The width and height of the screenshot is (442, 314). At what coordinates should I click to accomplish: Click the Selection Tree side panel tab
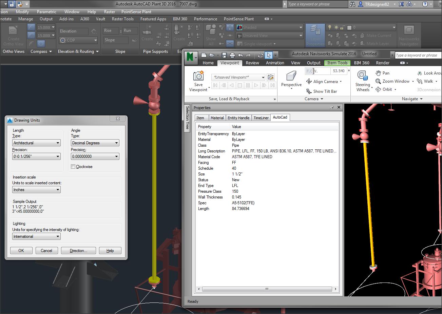pos(187,118)
